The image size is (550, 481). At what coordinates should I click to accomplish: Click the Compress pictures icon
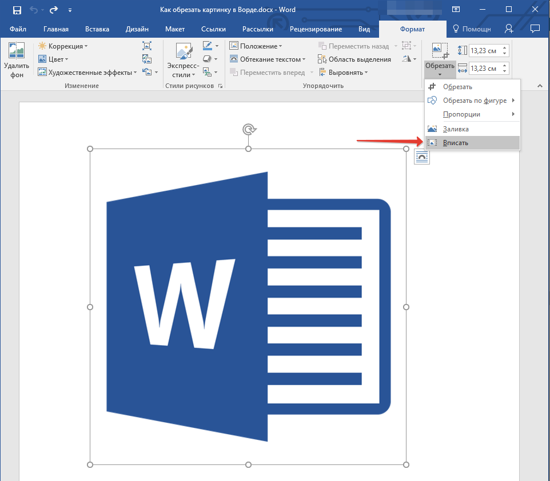tap(146, 46)
